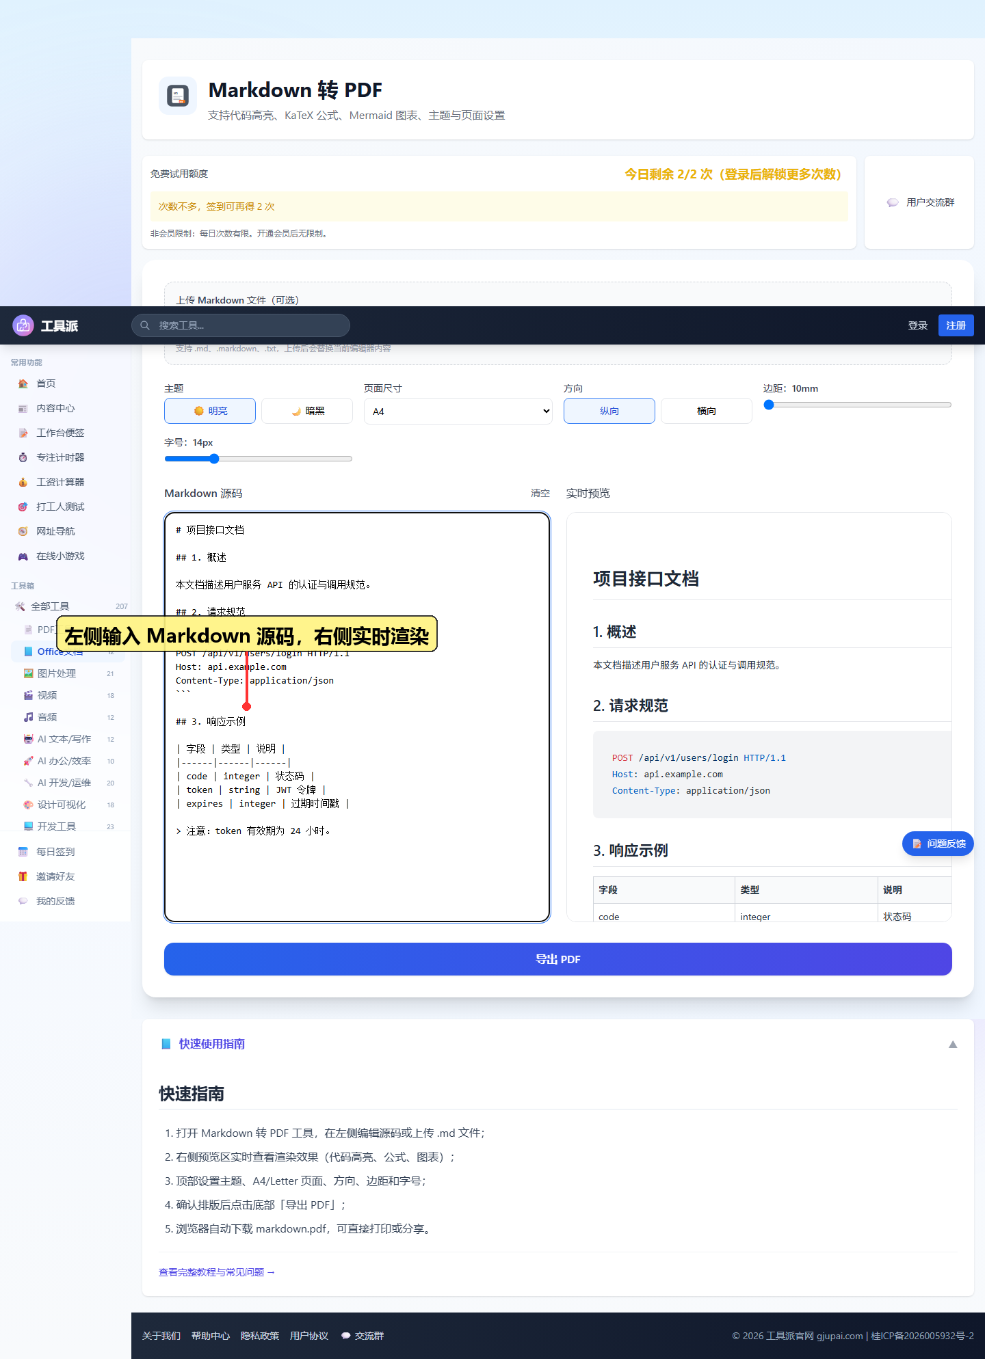Click 清空 to clear the source
This screenshot has width=985, height=1359.
540,493
